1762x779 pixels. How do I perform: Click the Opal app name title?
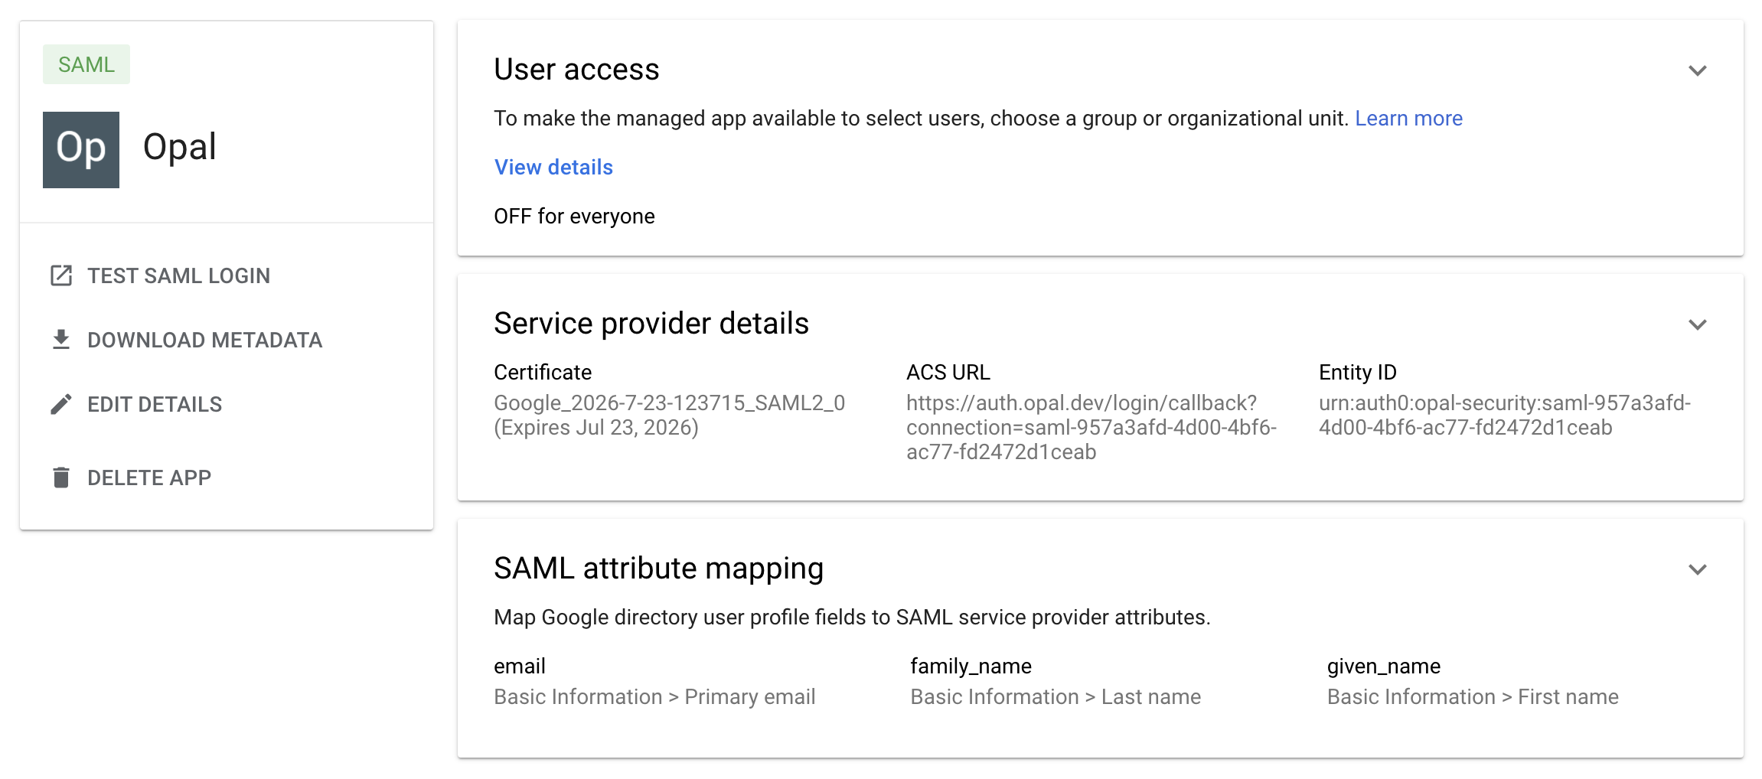[180, 147]
